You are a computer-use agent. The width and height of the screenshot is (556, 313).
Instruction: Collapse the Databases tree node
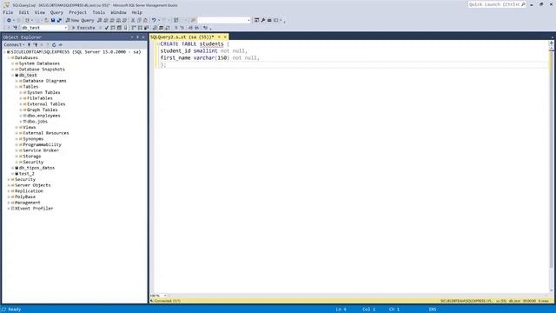tap(8, 57)
